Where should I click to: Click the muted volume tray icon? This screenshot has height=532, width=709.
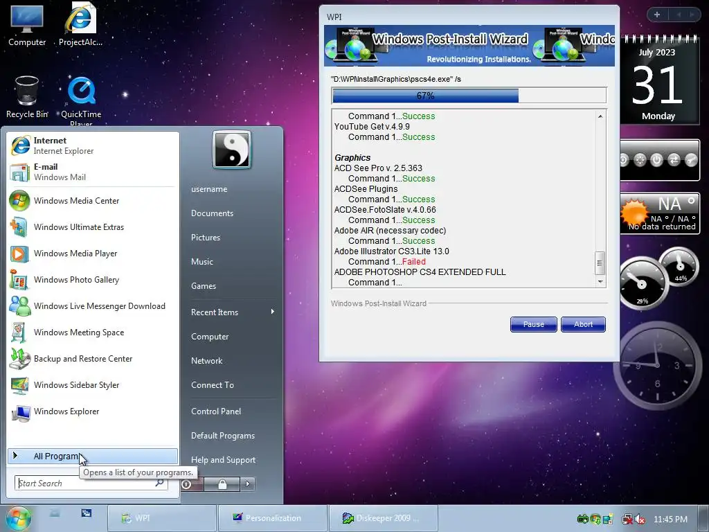click(640, 519)
